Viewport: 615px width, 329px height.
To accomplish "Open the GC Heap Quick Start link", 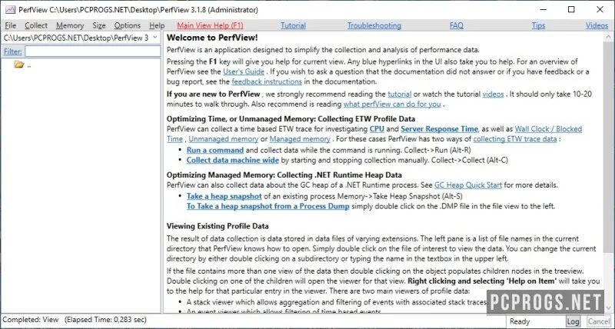I will (x=468, y=185).
